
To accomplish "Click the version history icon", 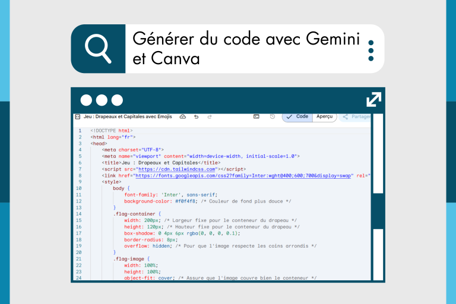I will tap(272, 116).
